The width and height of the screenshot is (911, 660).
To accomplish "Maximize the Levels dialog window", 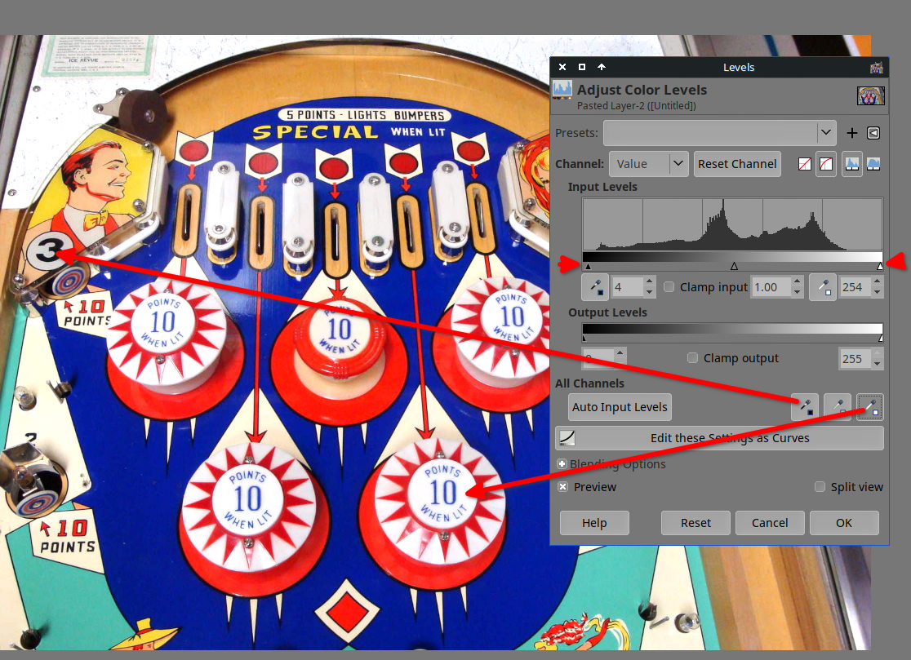I will pos(581,67).
